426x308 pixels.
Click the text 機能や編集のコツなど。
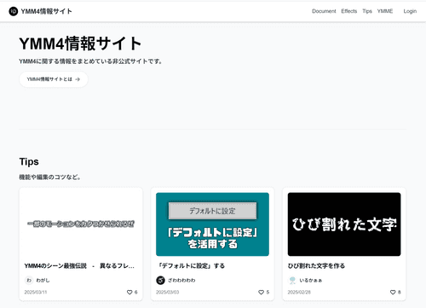(x=50, y=177)
